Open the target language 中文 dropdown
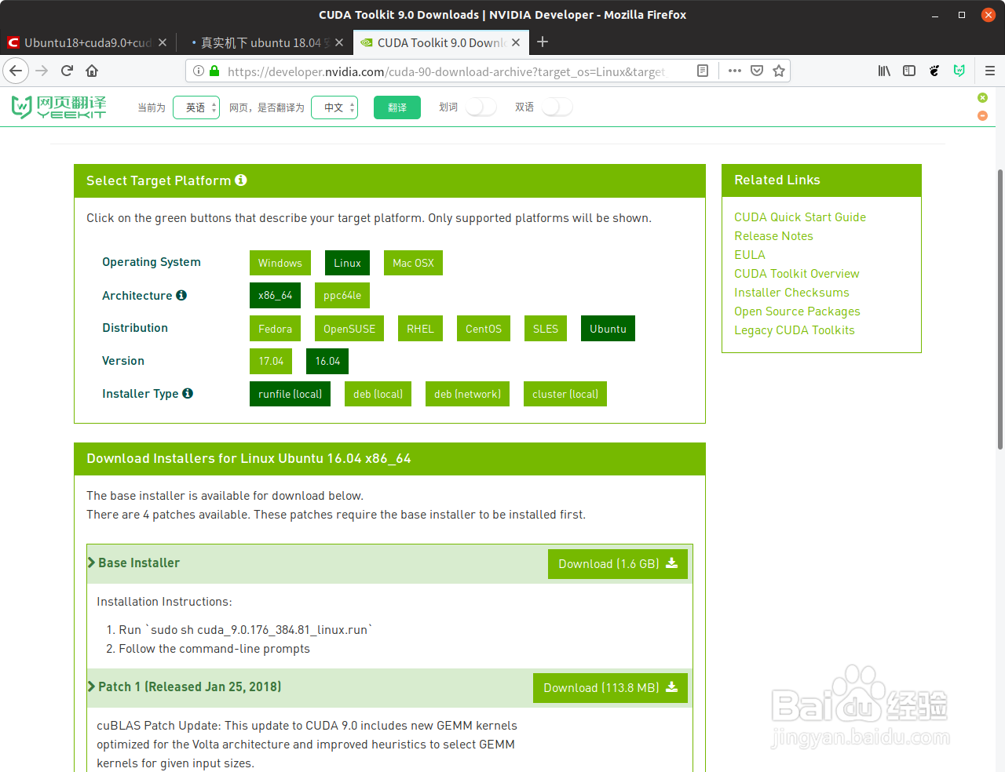 click(x=334, y=107)
